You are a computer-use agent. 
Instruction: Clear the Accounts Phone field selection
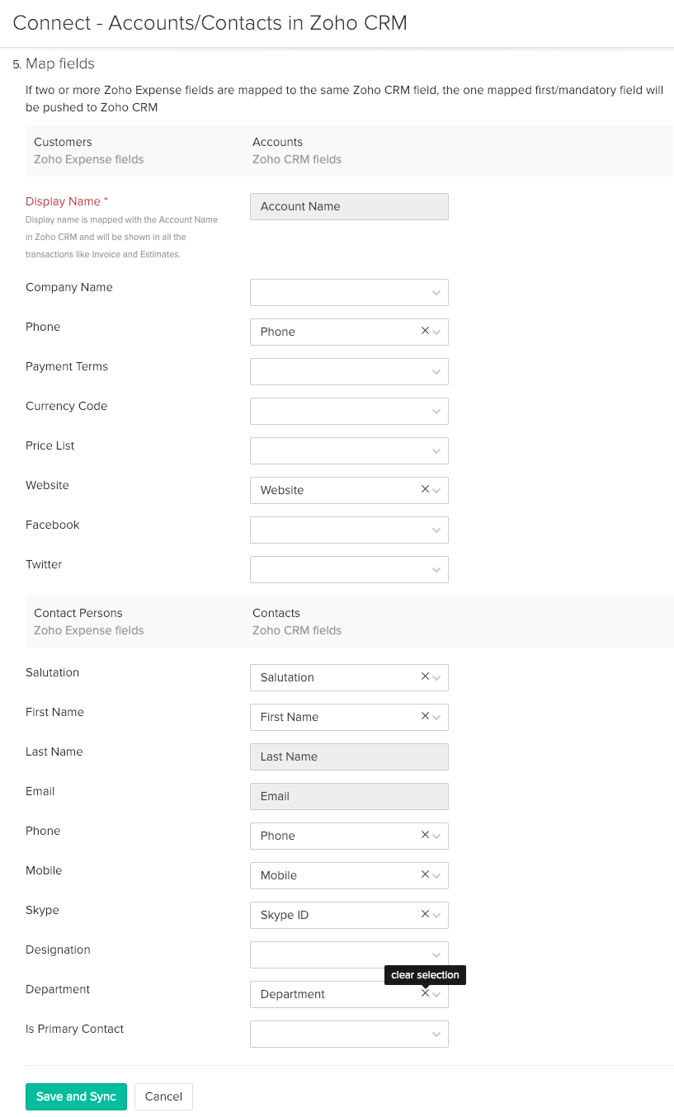(x=425, y=331)
